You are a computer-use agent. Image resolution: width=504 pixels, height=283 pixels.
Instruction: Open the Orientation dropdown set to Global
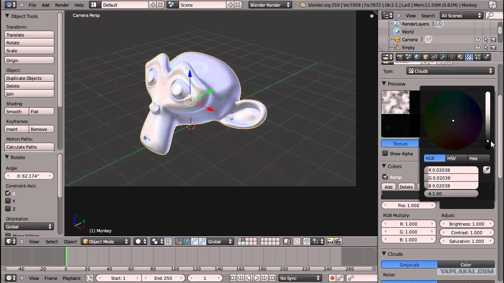click(x=29, y=227)
